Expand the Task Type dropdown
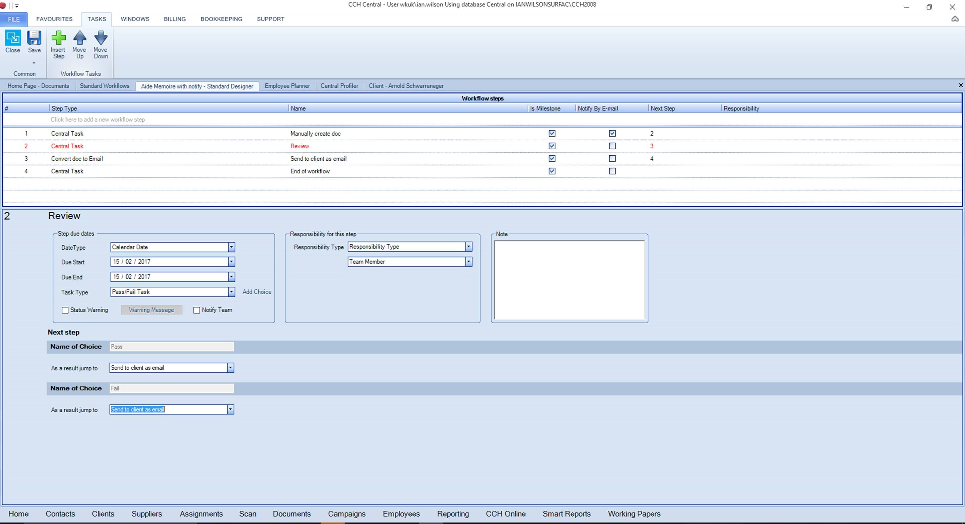 click(x=231, y=292)
